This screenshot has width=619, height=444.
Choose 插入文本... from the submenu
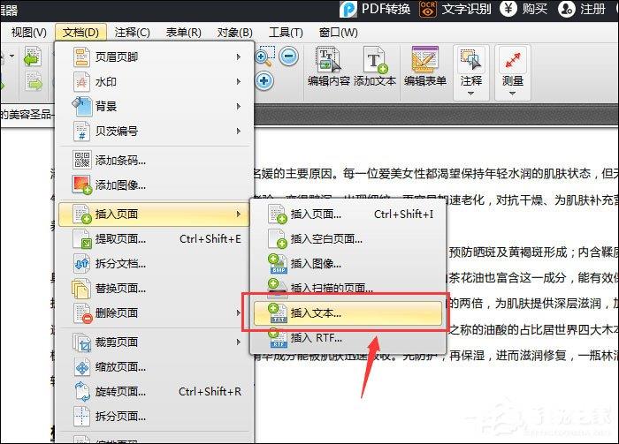pyautogui.click(x=348, y=313)
